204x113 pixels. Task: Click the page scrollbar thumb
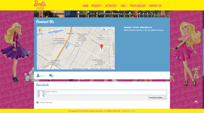pyautogui.click(x=203, y=52)
